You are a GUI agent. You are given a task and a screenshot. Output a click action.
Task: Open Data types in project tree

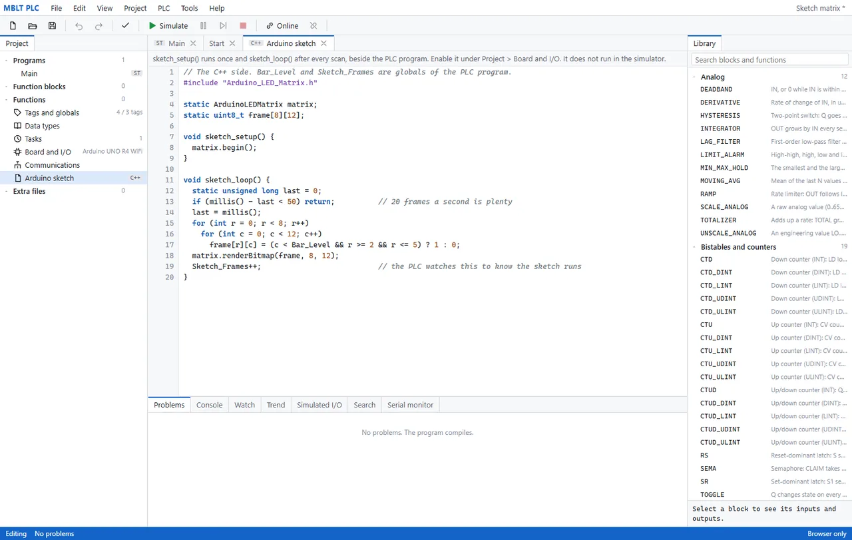[73, 126]
